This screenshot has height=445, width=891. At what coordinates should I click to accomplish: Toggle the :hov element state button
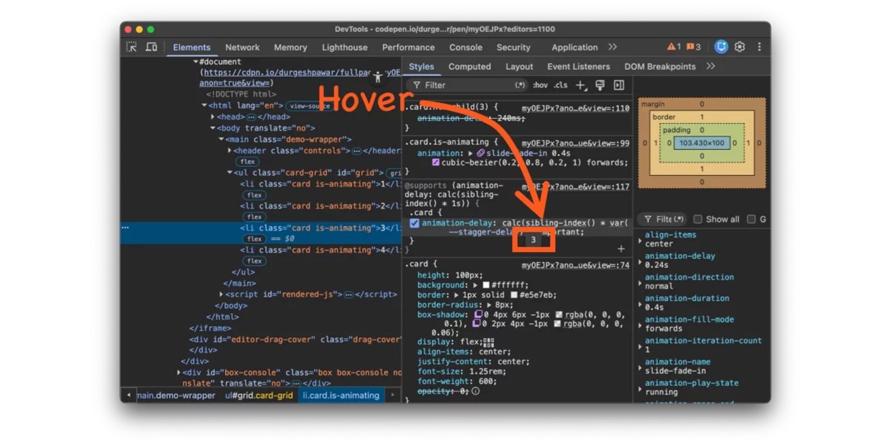pyautogui.click(x=540, y=85)
